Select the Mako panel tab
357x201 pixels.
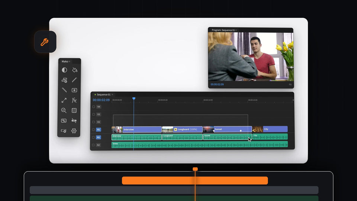coord(65,61)
